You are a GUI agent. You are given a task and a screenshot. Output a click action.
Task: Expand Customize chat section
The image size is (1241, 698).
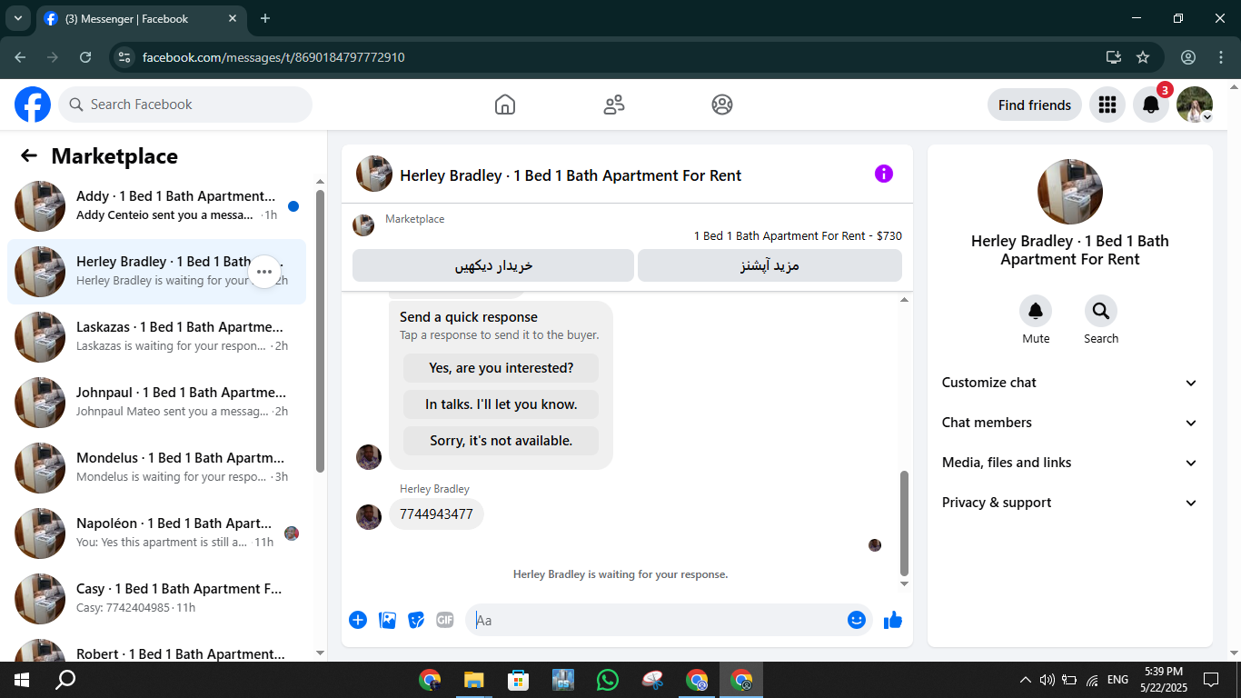pos(1070,383)
